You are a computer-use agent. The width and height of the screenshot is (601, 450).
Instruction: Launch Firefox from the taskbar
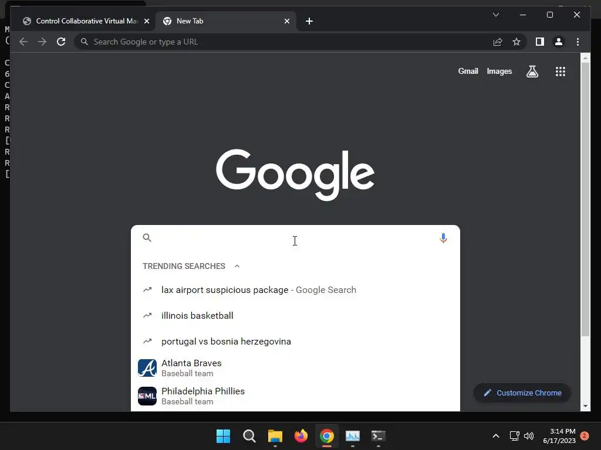(301, 436)
